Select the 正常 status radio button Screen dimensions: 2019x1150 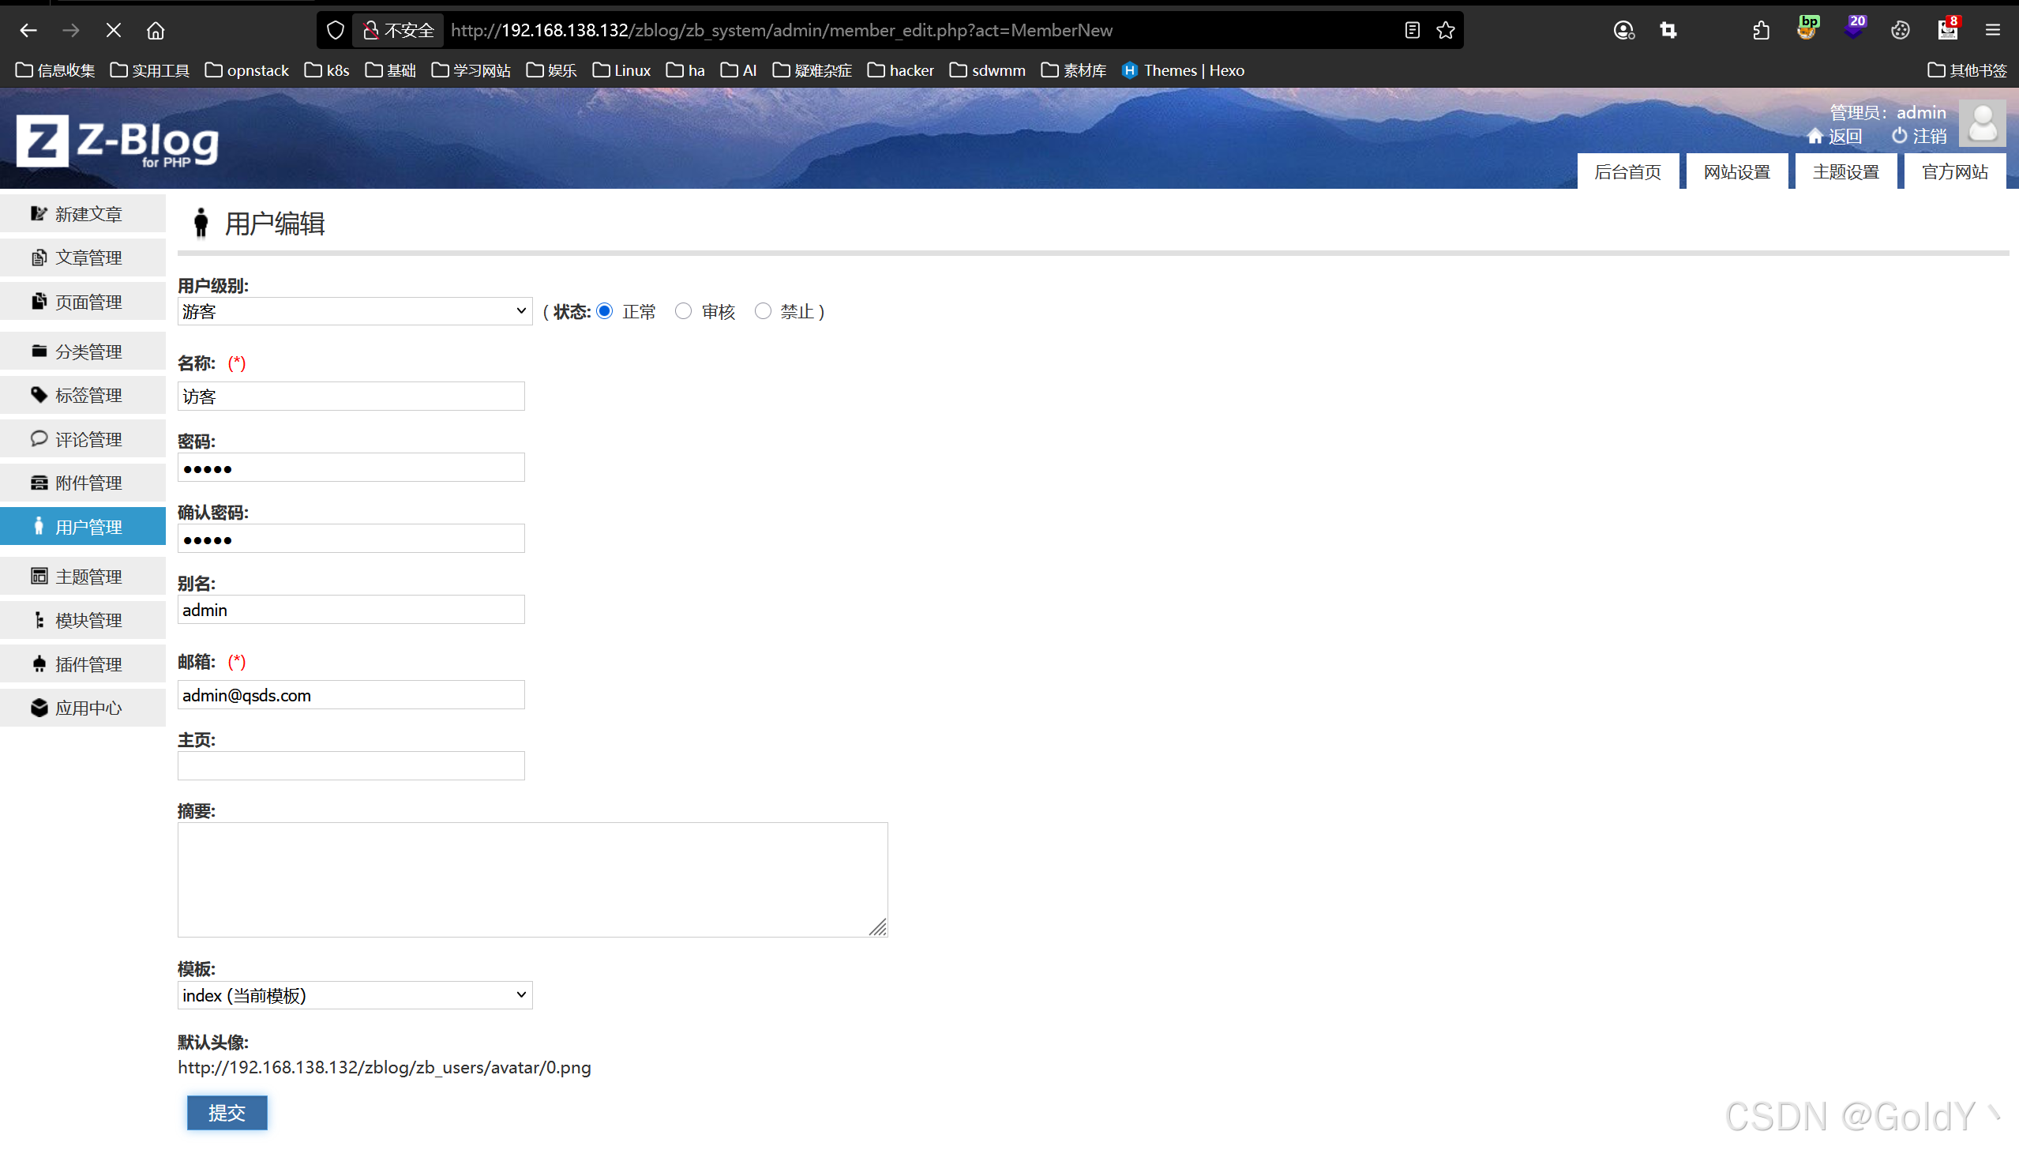(x=605, y=311)
